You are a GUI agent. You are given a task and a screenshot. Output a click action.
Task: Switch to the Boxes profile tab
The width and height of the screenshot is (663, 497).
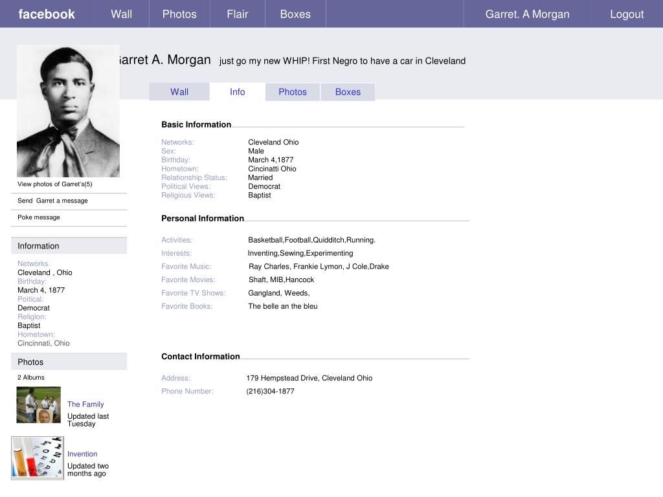pos(348,92)
